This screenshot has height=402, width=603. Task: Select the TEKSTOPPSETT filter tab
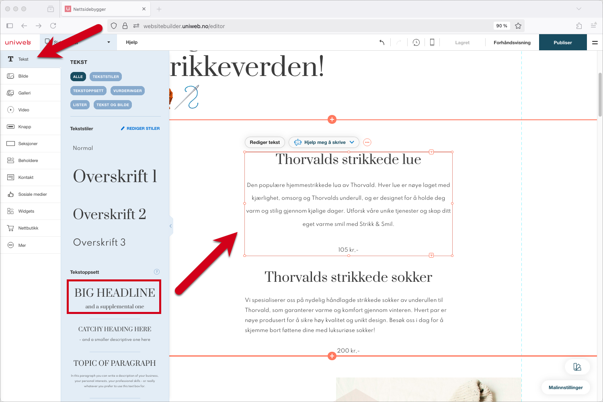coord(88,90)
